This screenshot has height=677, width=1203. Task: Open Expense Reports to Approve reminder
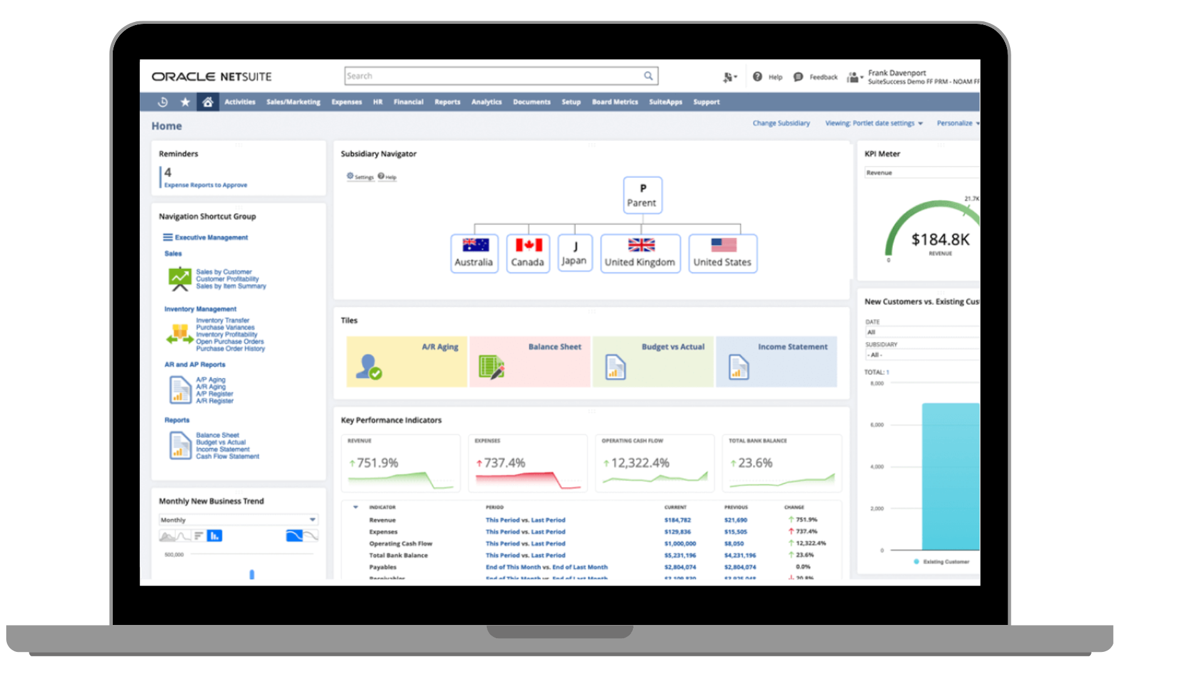coord(206,186)
